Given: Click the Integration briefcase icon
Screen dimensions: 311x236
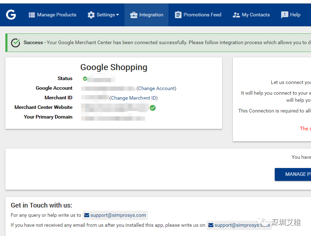Looking at the screenshot, I should pyautogui.click(x=134, y=15).
